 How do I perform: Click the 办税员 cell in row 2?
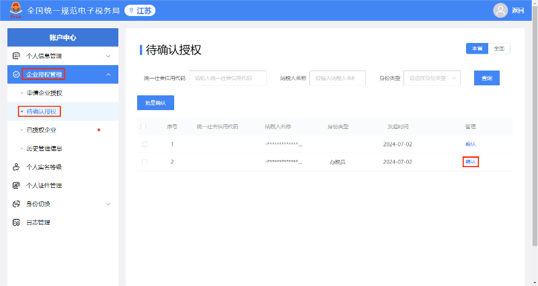coord(338,162)
